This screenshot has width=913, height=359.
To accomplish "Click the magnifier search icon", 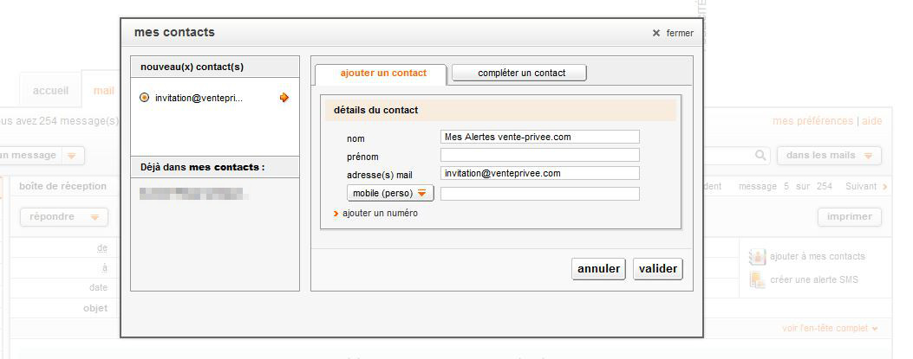I will coord(760,156).
